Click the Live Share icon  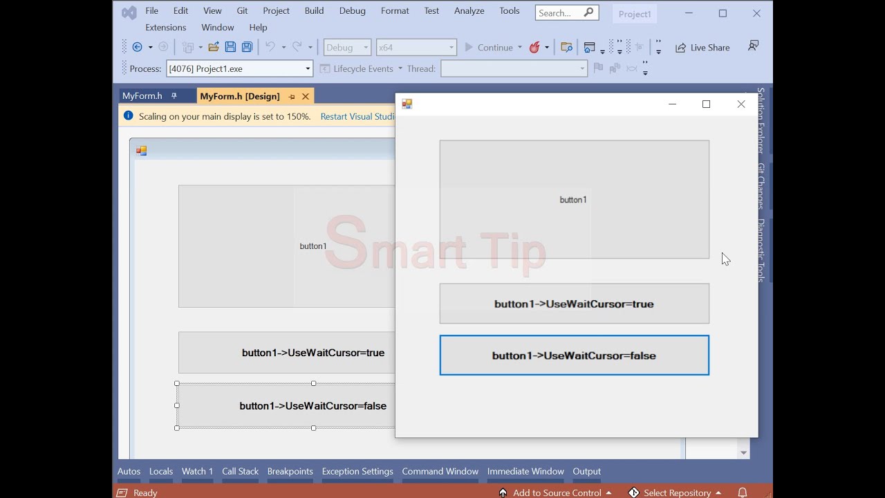point(681,48)
